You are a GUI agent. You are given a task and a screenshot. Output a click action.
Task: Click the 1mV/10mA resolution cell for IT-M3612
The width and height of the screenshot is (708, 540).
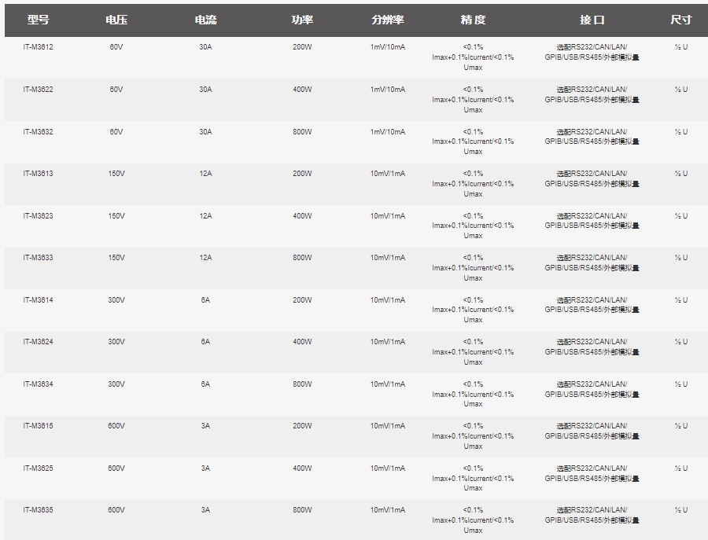click(x=387, y=47)
